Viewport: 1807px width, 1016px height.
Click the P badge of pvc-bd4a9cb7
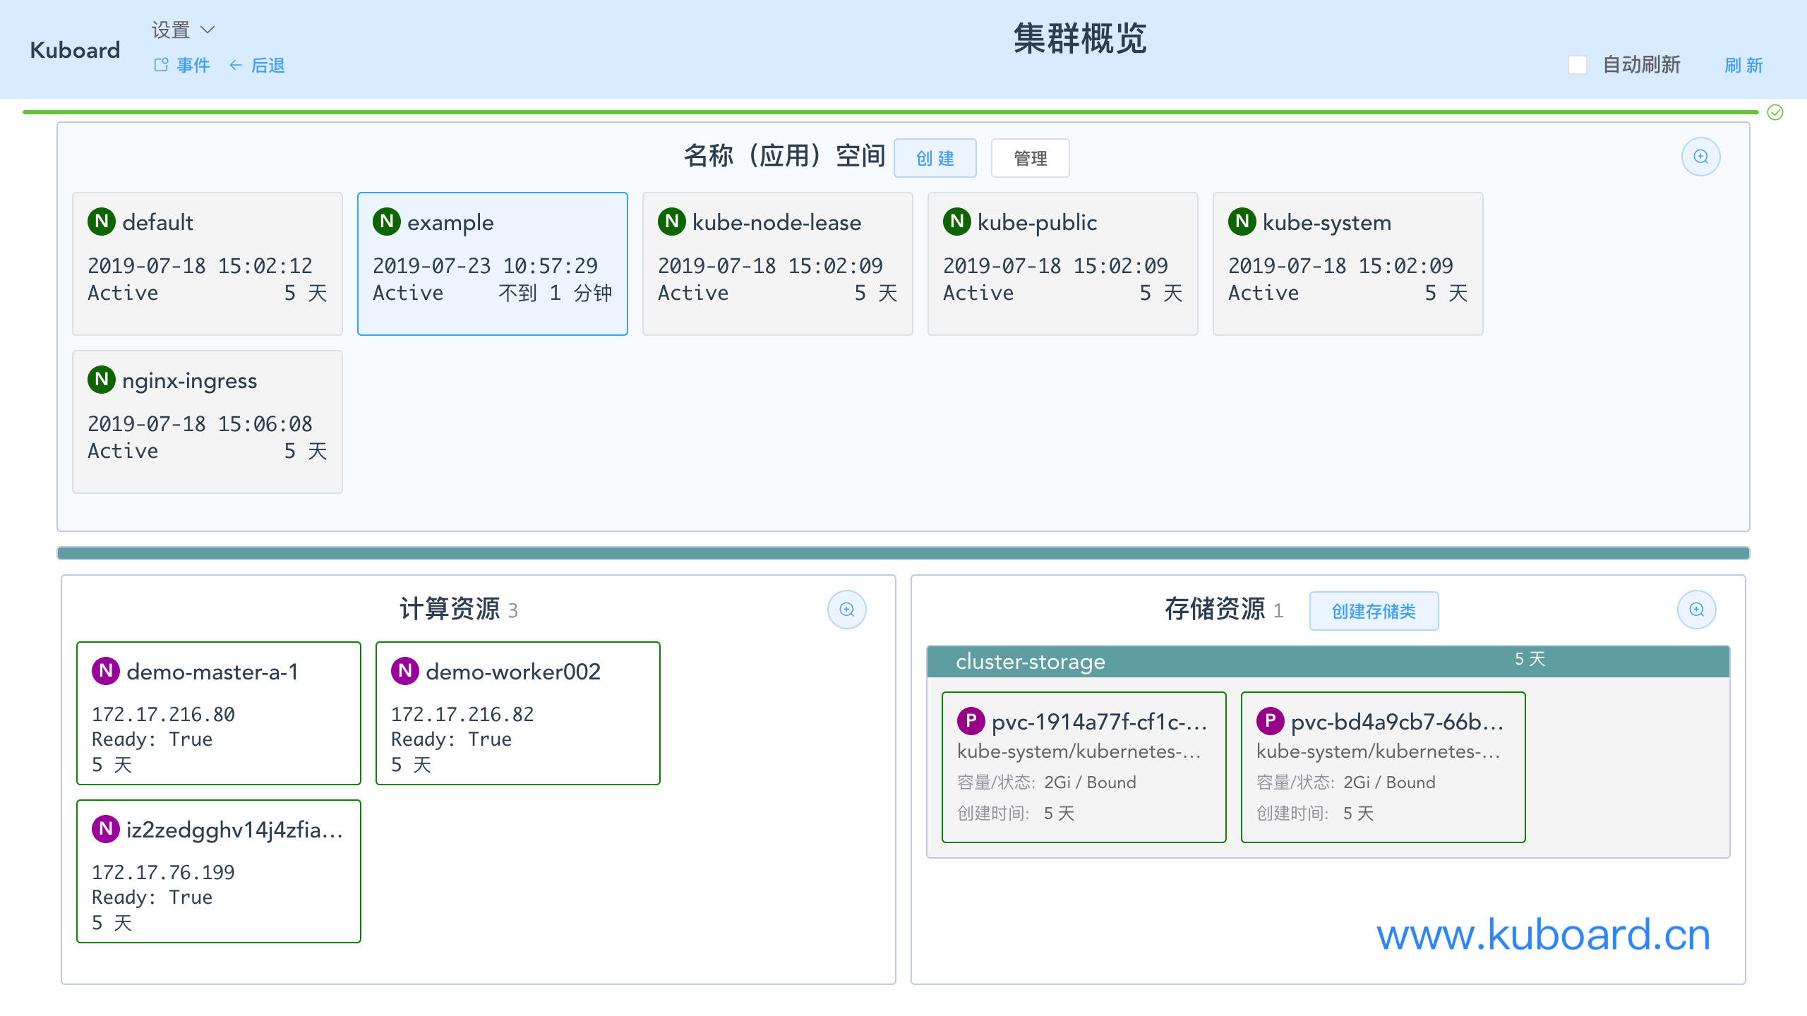click(1271, 721)
